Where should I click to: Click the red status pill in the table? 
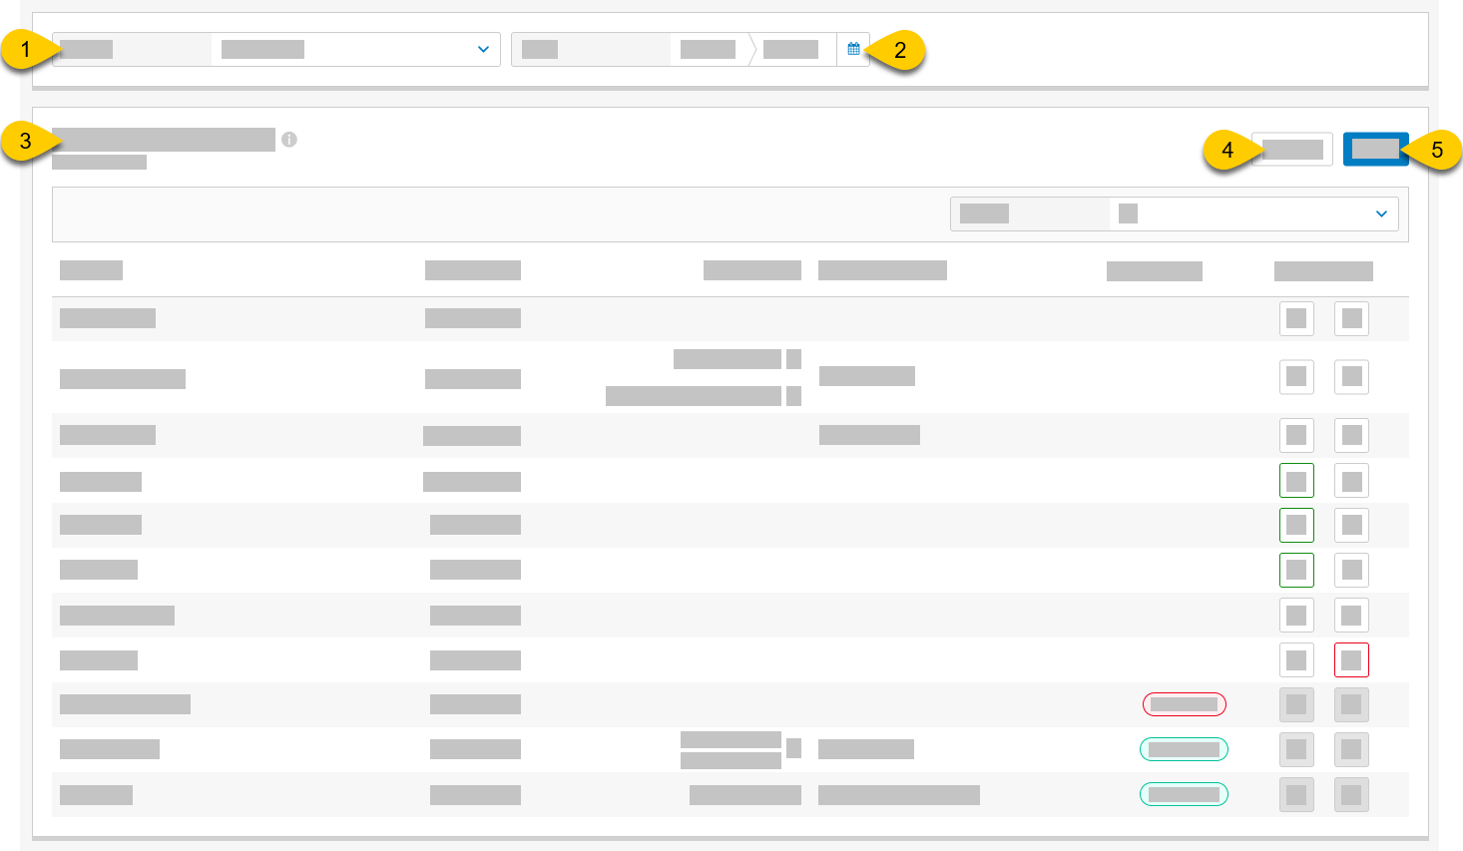point(1185,704)
